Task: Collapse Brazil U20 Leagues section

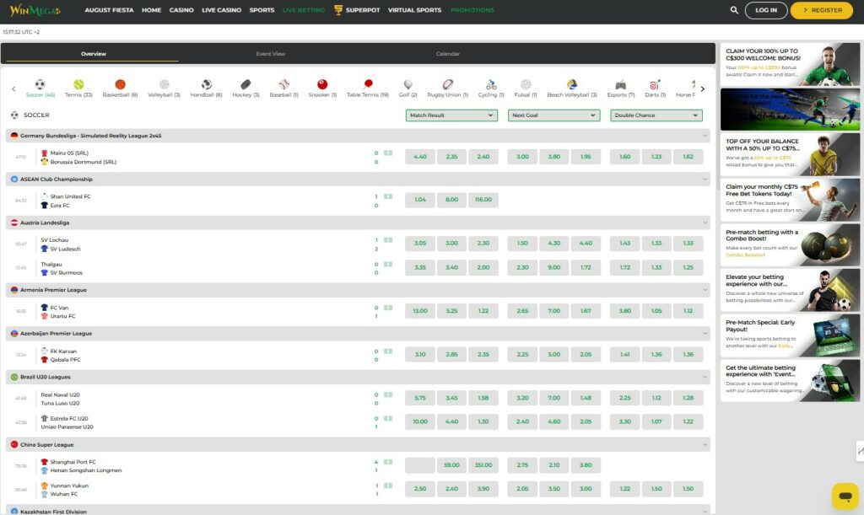Action: pyautogui.click(x=705, y=376)
